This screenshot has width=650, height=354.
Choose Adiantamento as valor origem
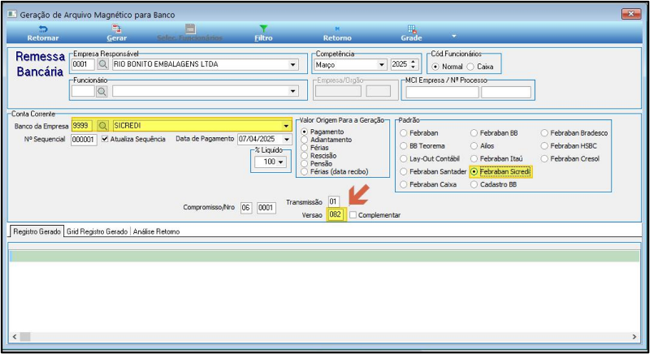click(x=304, y=140)
